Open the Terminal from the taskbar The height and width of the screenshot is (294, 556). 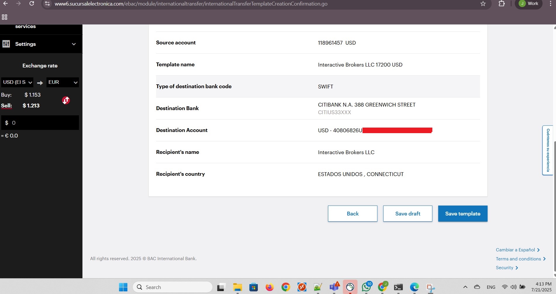point(398,287)
